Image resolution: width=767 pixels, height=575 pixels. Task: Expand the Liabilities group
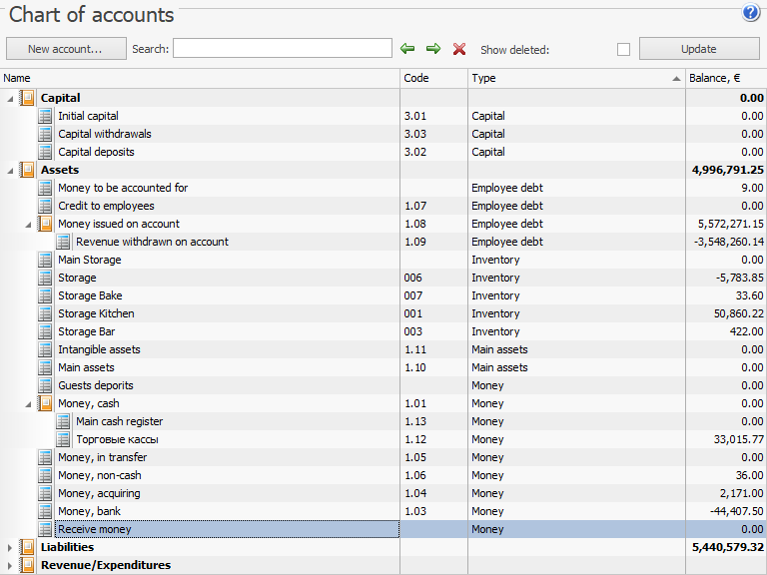(x=11, y=547)
